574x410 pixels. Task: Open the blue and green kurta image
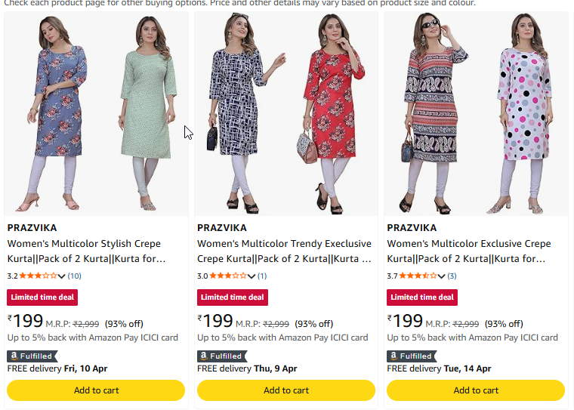tap(96, 113)
